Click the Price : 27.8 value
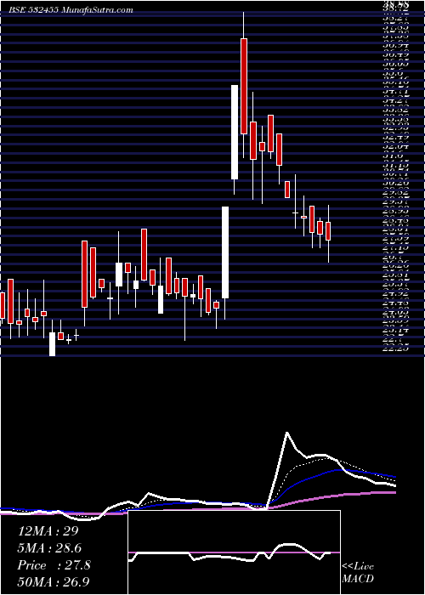 point(54,565)
